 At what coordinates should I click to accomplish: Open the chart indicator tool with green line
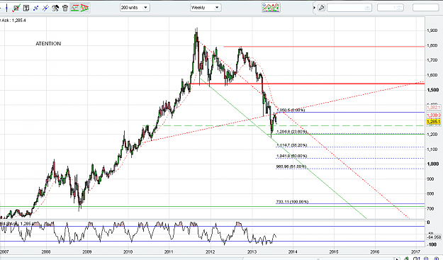tap(16, 8)
